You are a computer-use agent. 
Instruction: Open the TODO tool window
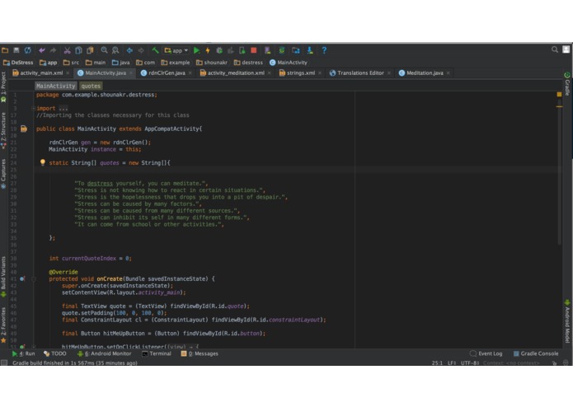click(x=54, y=353)
